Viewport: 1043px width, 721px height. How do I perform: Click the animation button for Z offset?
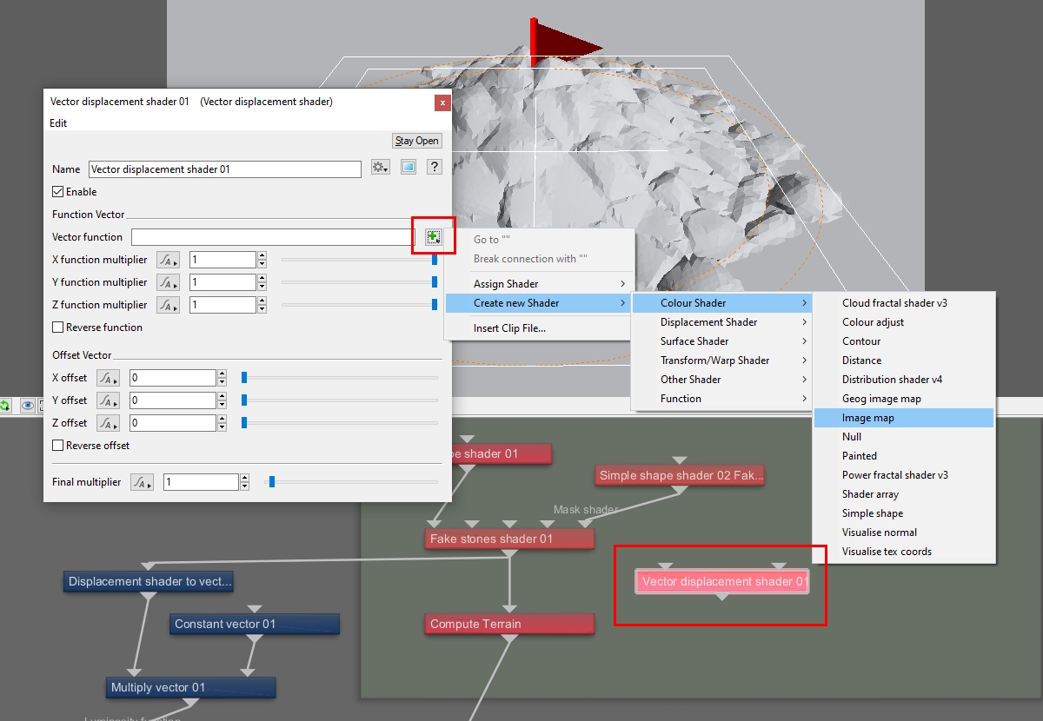(108, 423)
